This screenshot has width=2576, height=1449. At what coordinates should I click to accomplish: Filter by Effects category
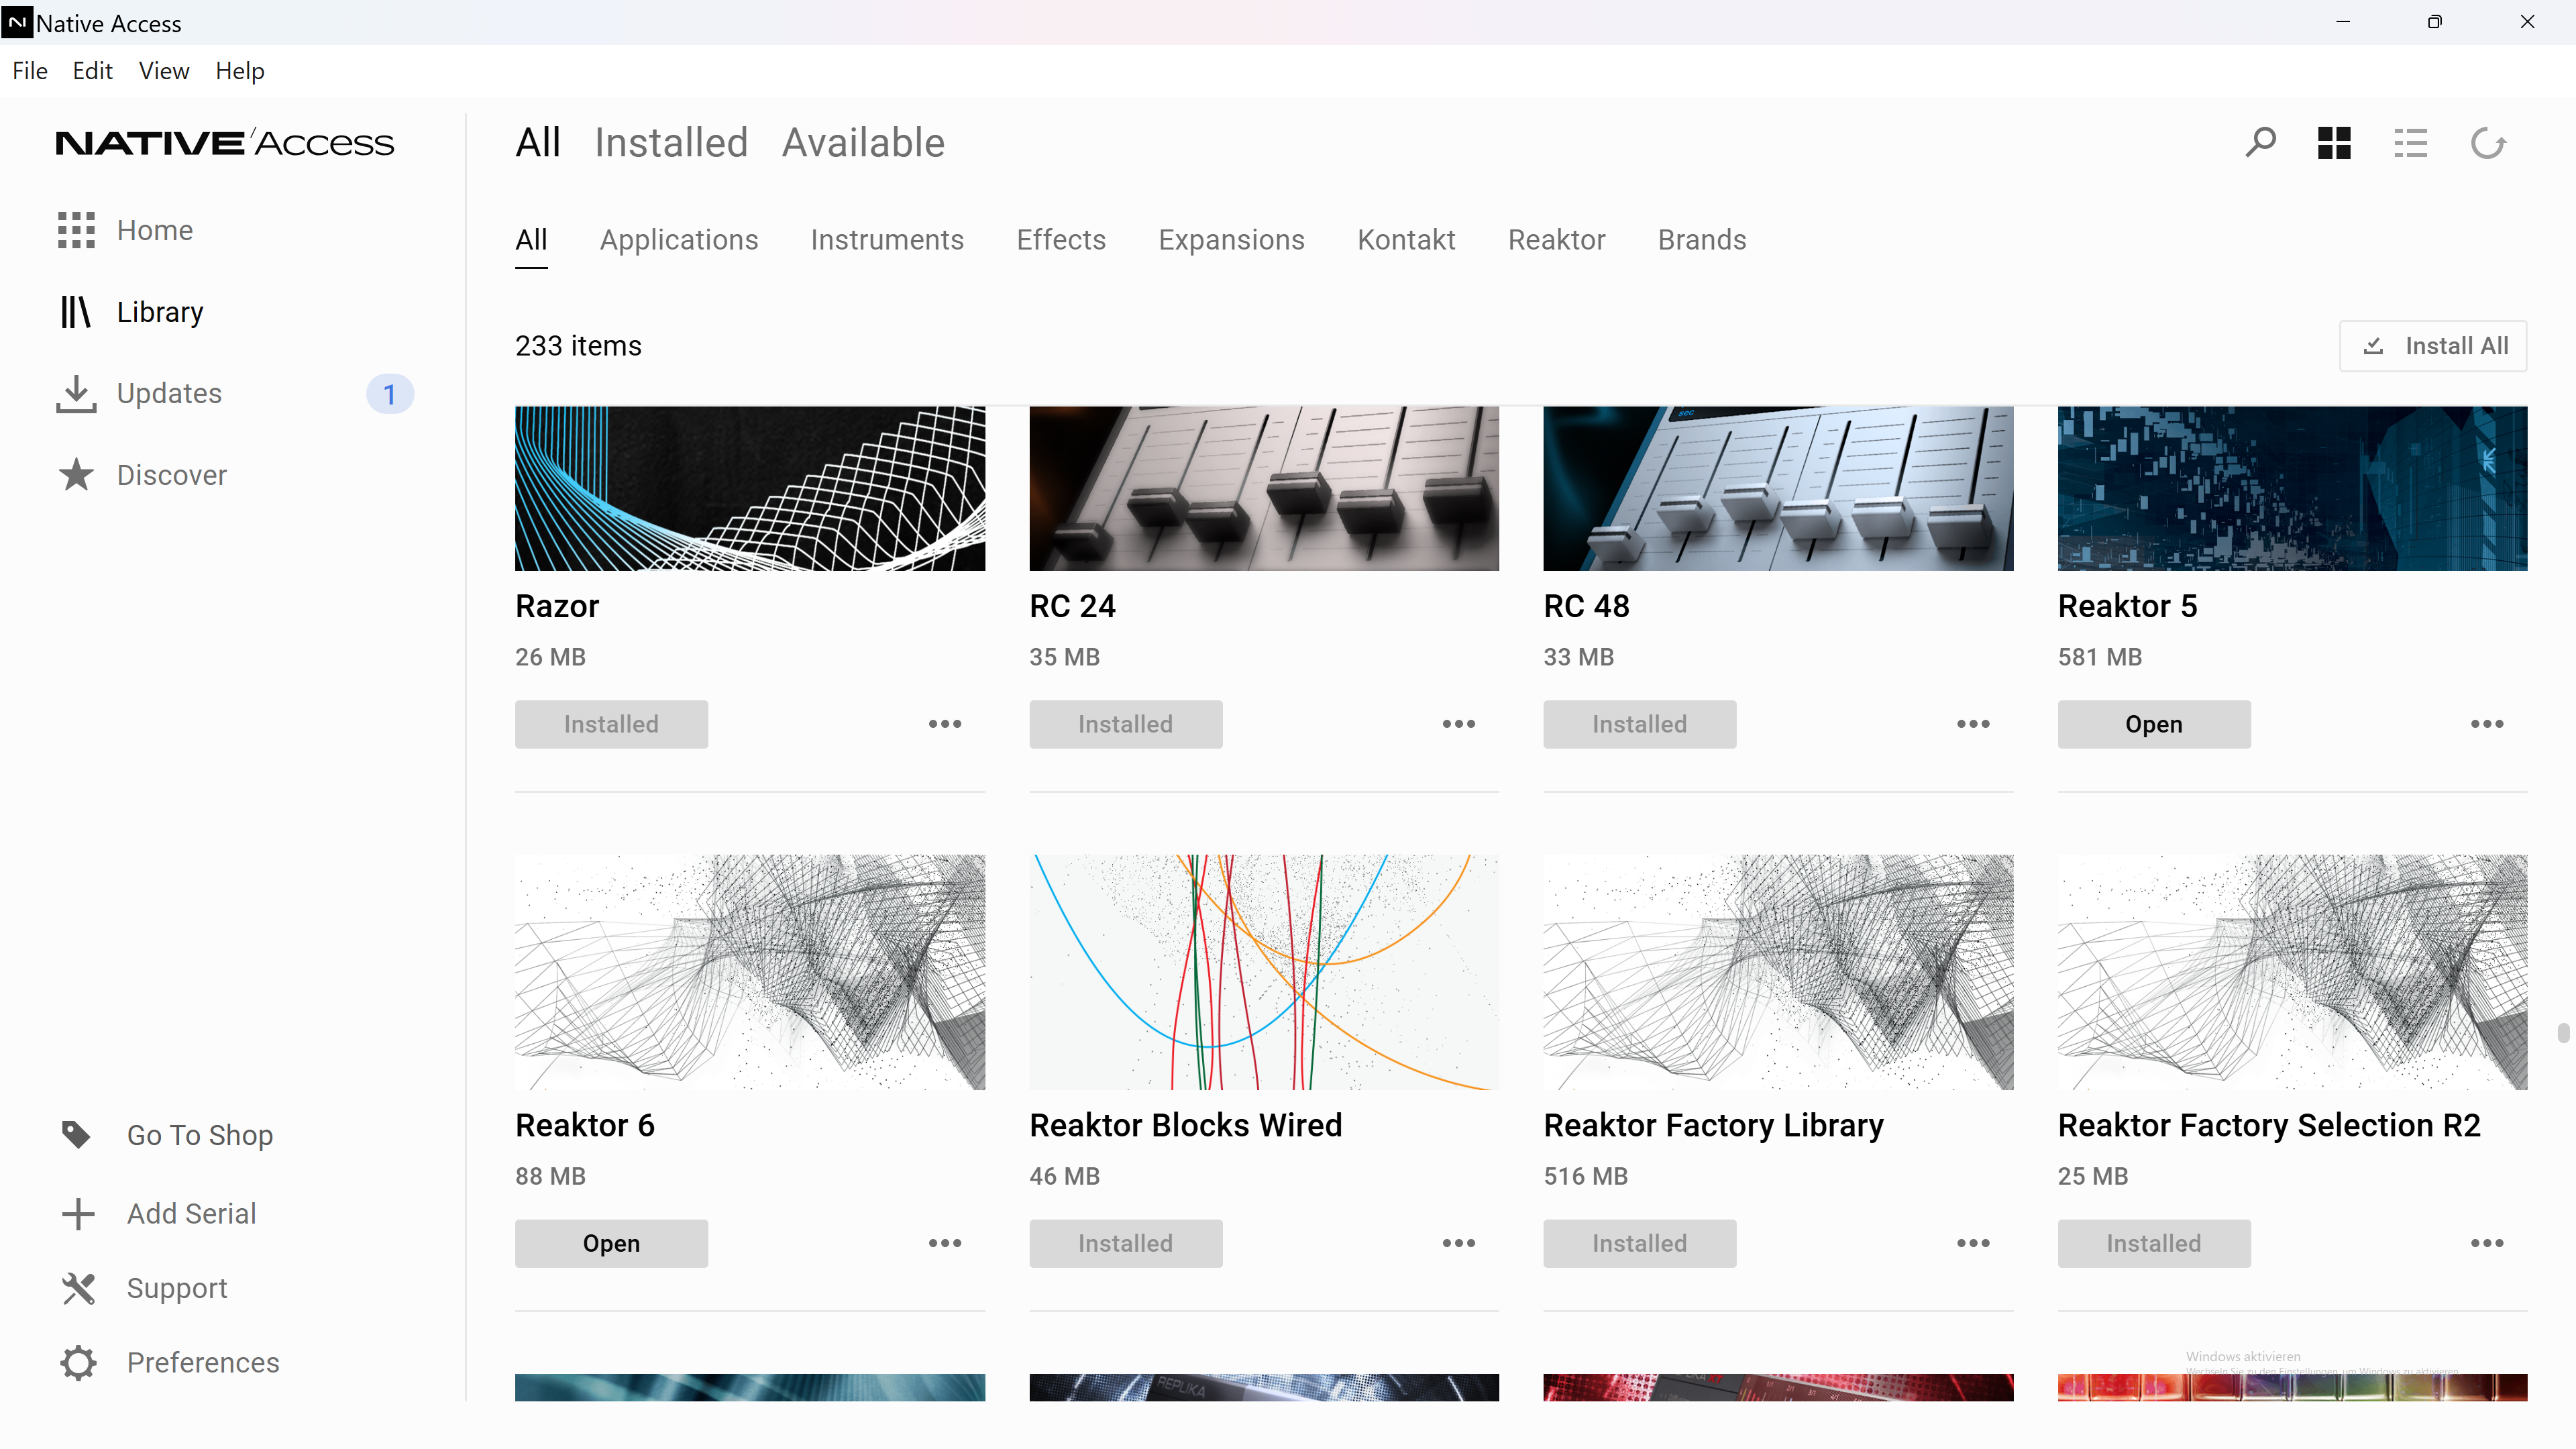coord(1061,240)
